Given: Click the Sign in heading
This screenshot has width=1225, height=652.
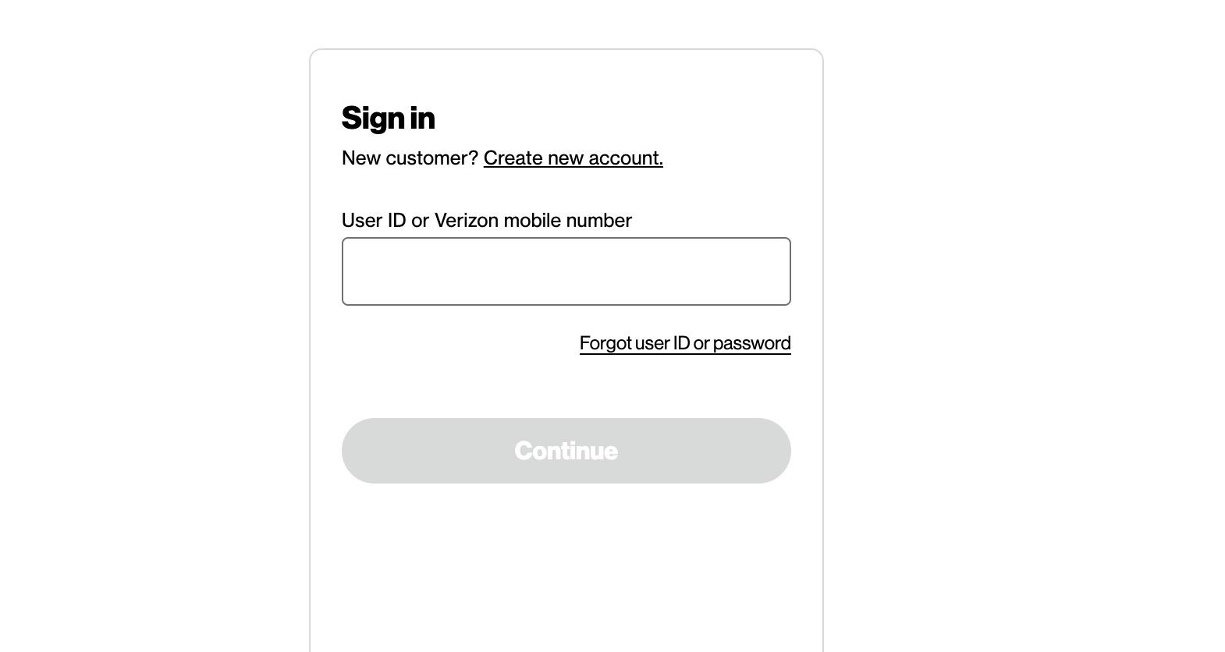Looking at the screenshot, I should pyautogui.click(x=388, y=119).
